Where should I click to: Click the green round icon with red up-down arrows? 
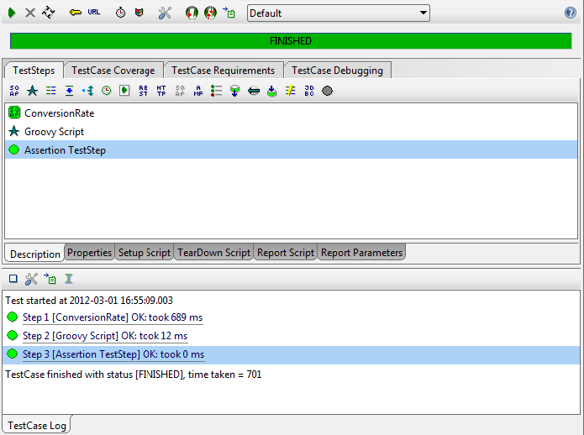coord(210,13)
